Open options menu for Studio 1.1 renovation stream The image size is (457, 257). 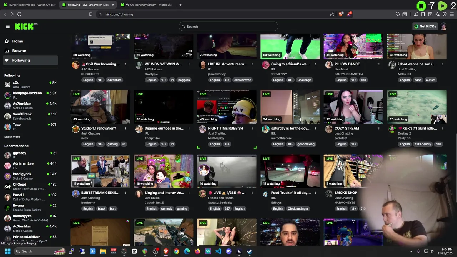pyautogui.click(x=126, y=128)
